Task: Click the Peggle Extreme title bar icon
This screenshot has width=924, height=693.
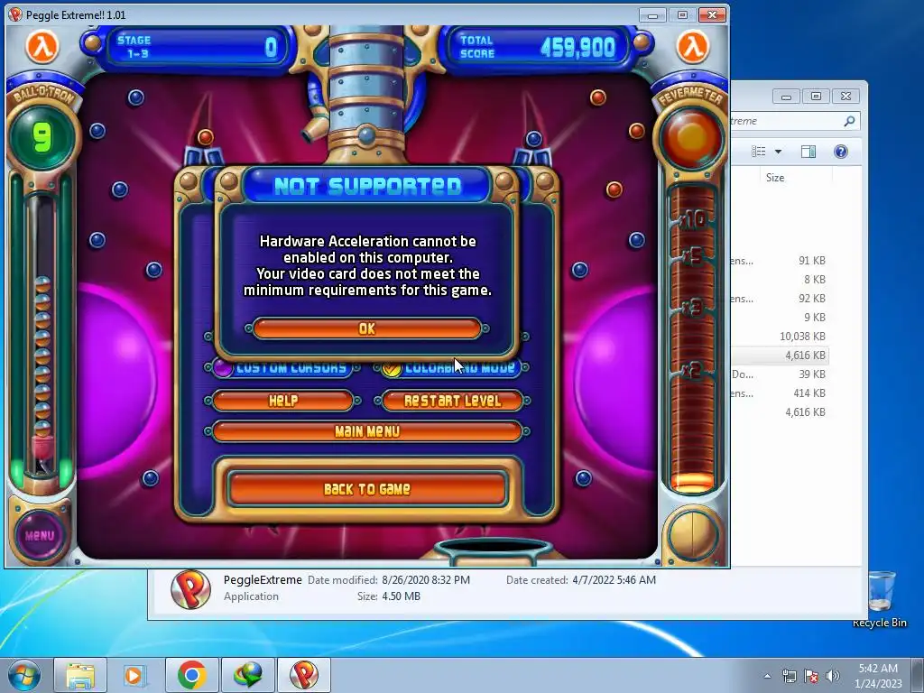Action: pos(16,14)
